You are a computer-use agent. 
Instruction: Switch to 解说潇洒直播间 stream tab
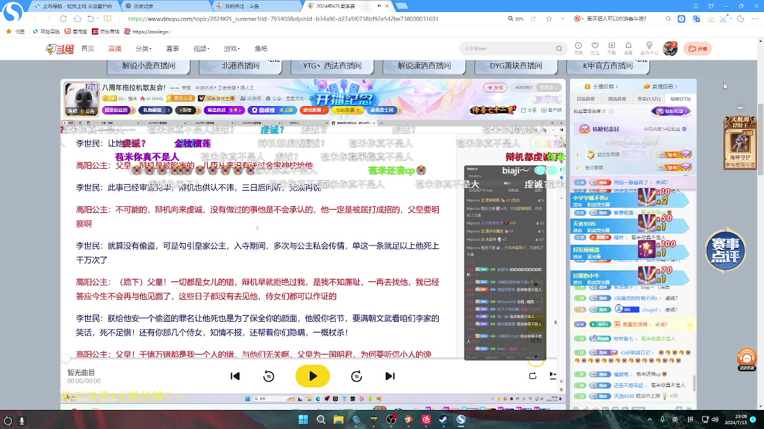coord(424,66)
